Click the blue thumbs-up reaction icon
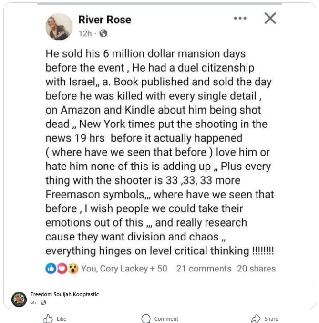Viewport: 319px width, 323px height. [x=51, y=268]
